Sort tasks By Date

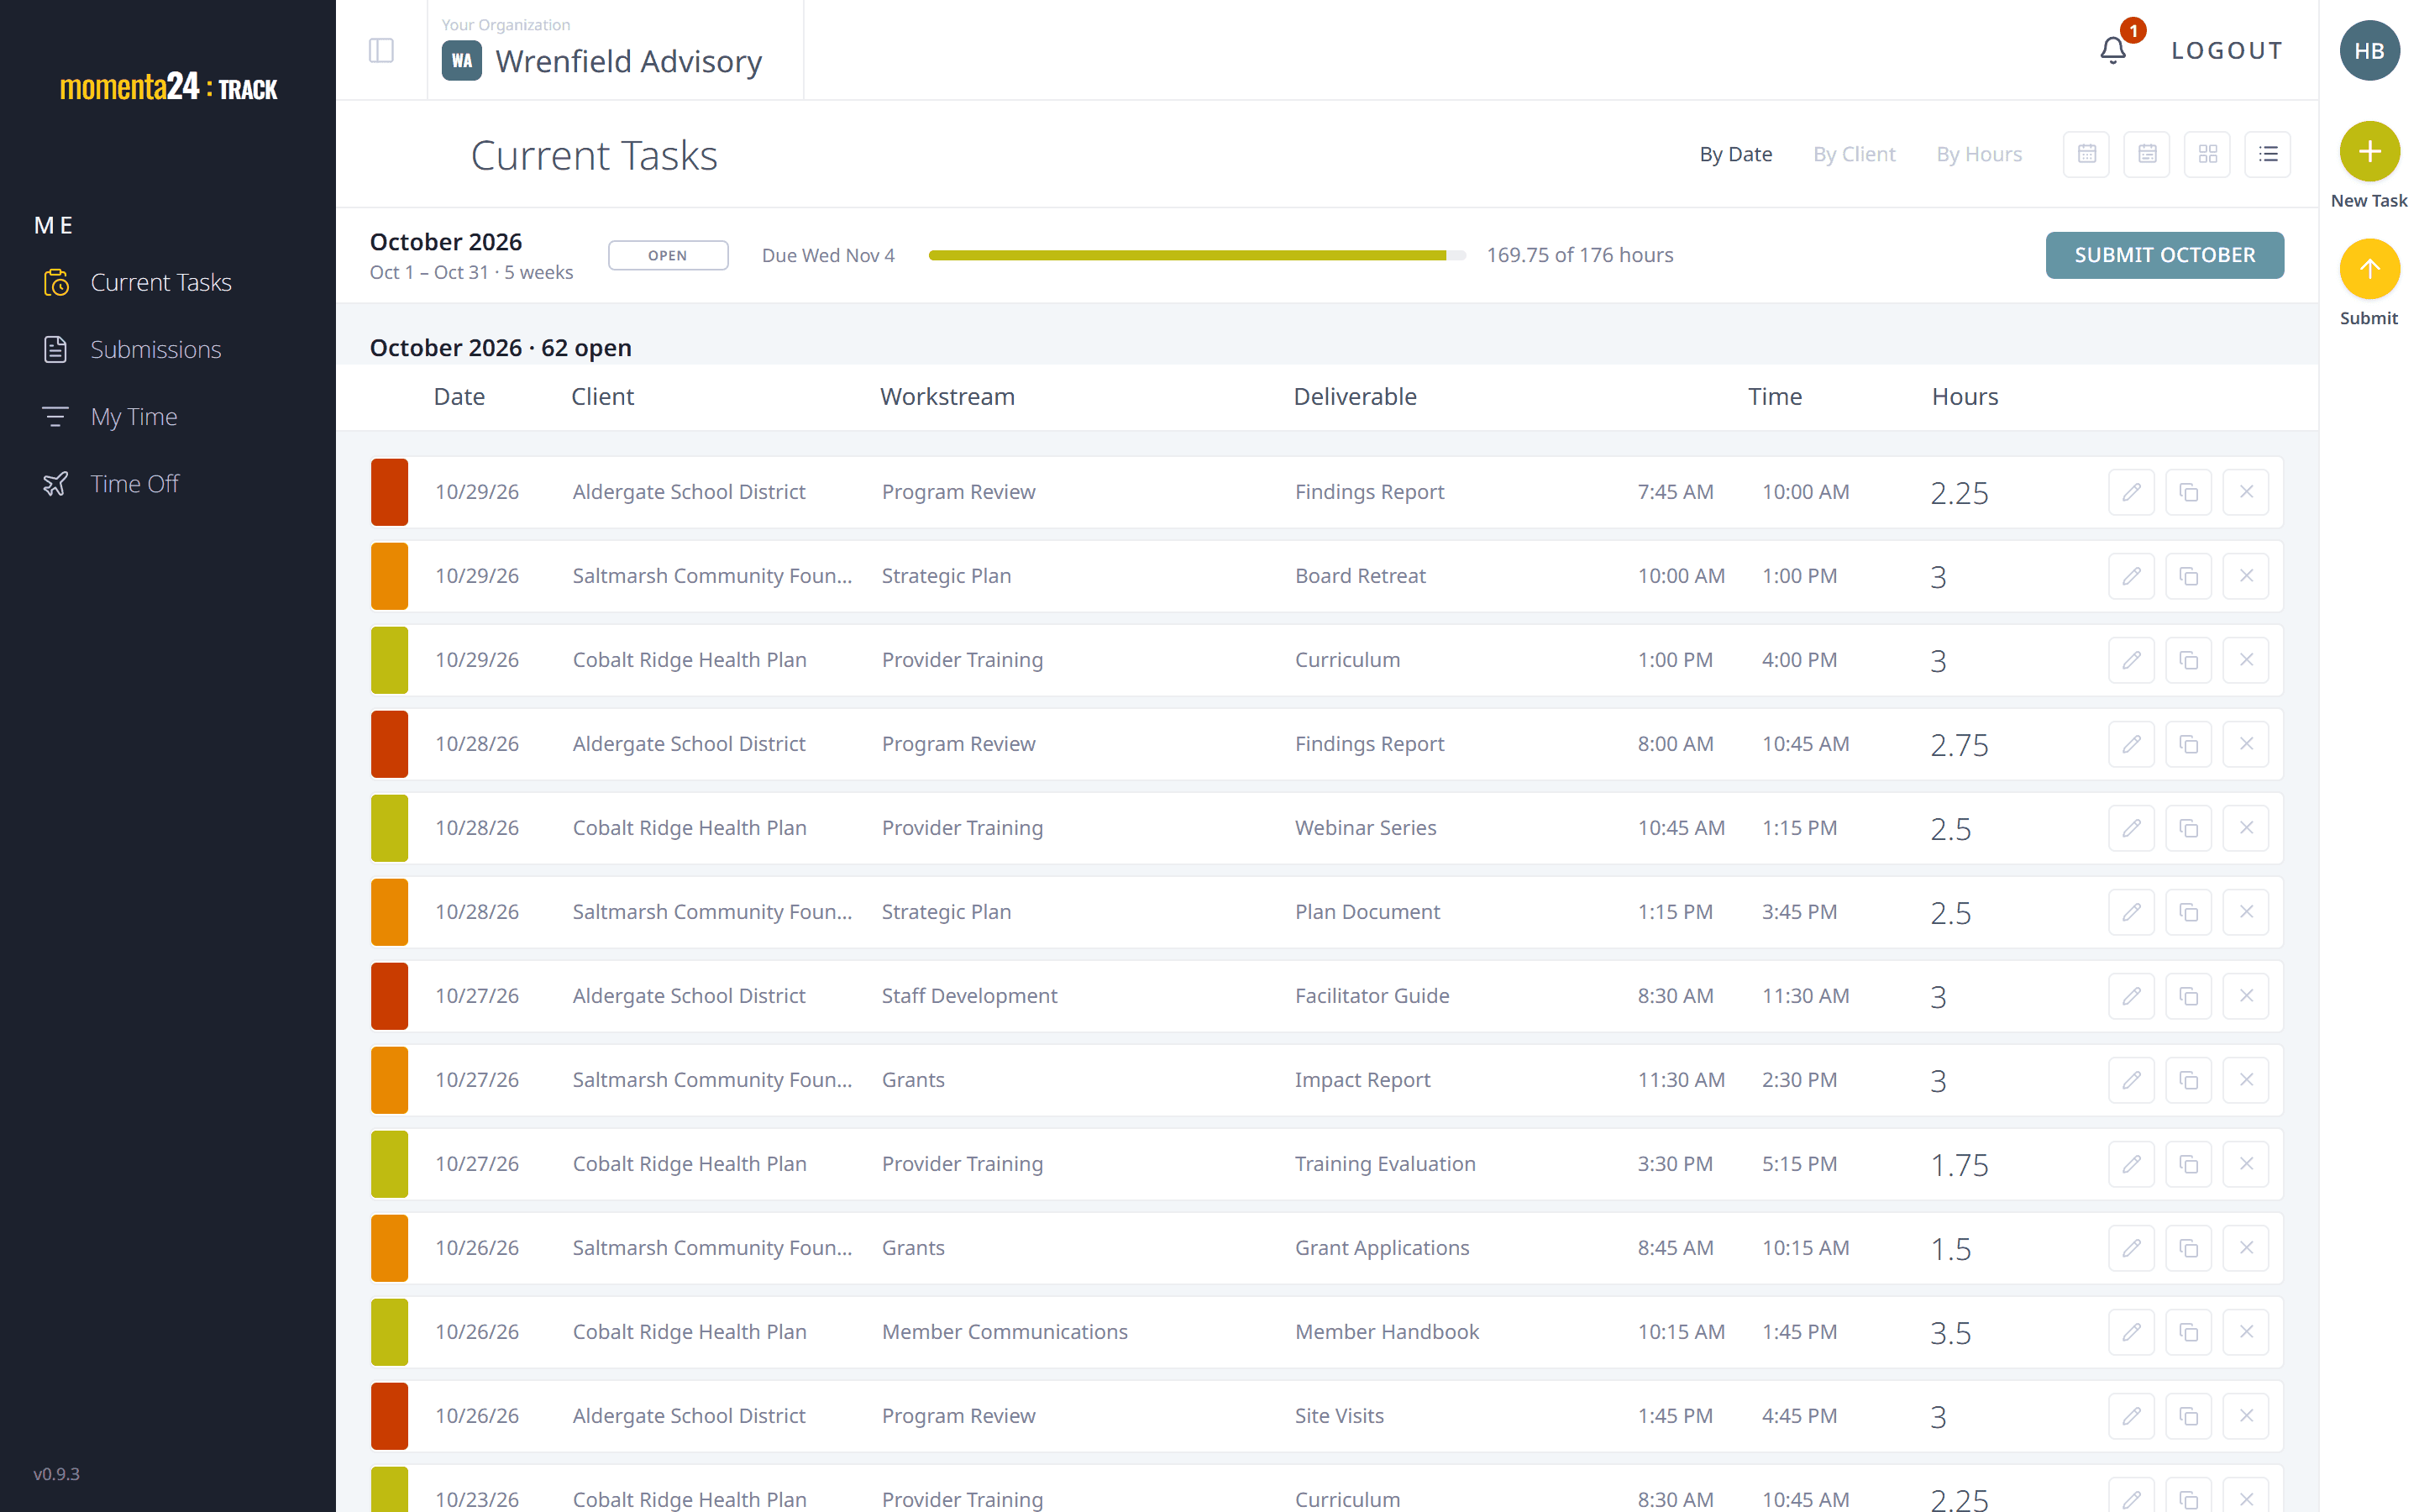click(1735, 154)
